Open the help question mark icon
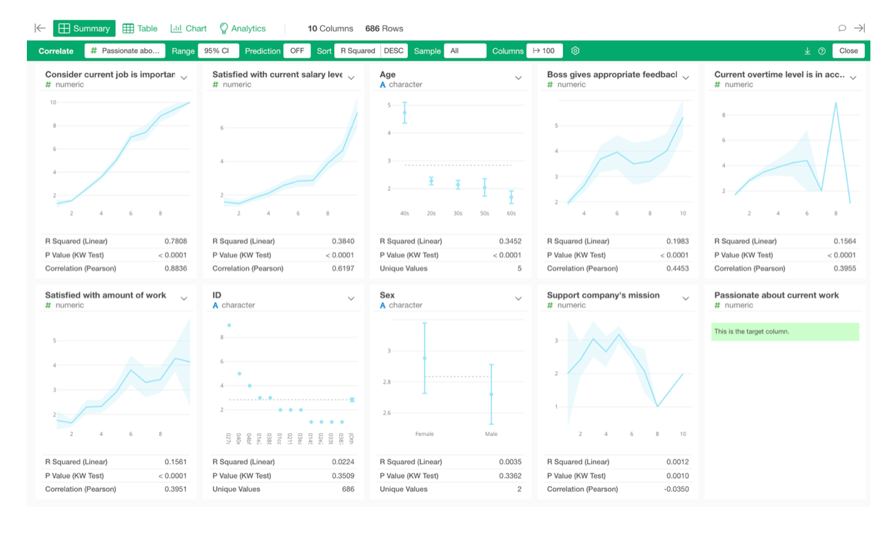This screenshot has width=889, height=533. [821, 51]
